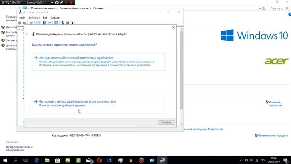Click the Поиск search field in Control Panel
291x164 pixels.
279,8
